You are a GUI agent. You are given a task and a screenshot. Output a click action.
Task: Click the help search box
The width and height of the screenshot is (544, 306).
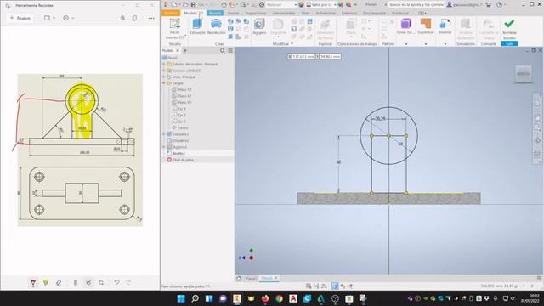click(416, 5)
